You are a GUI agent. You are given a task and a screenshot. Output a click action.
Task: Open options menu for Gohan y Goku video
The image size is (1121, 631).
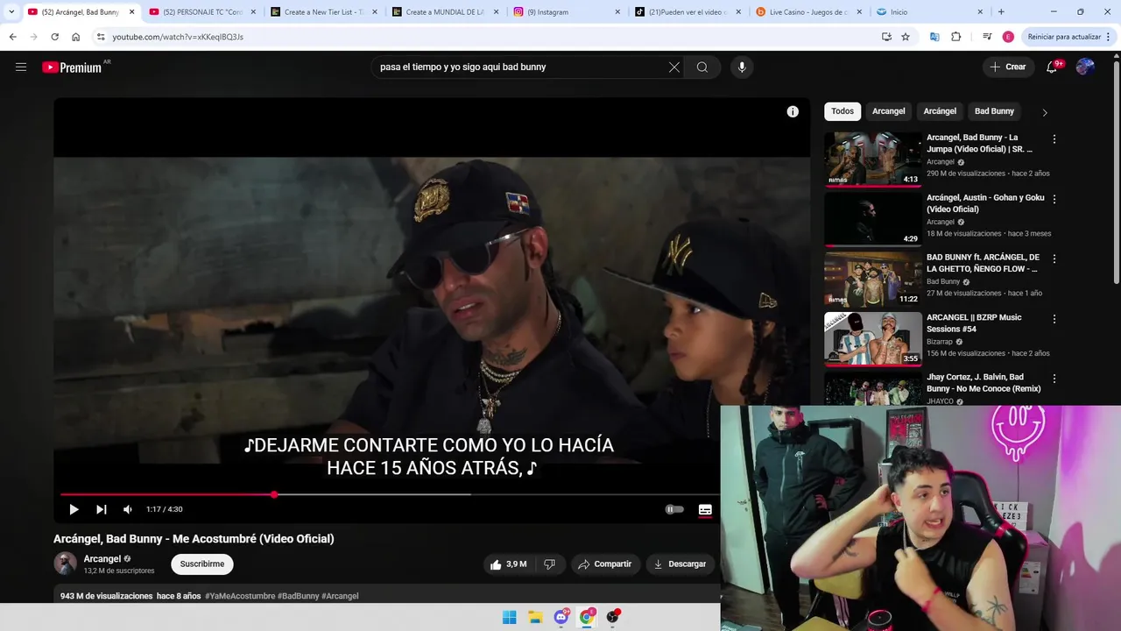click(x=1054, y=199)
